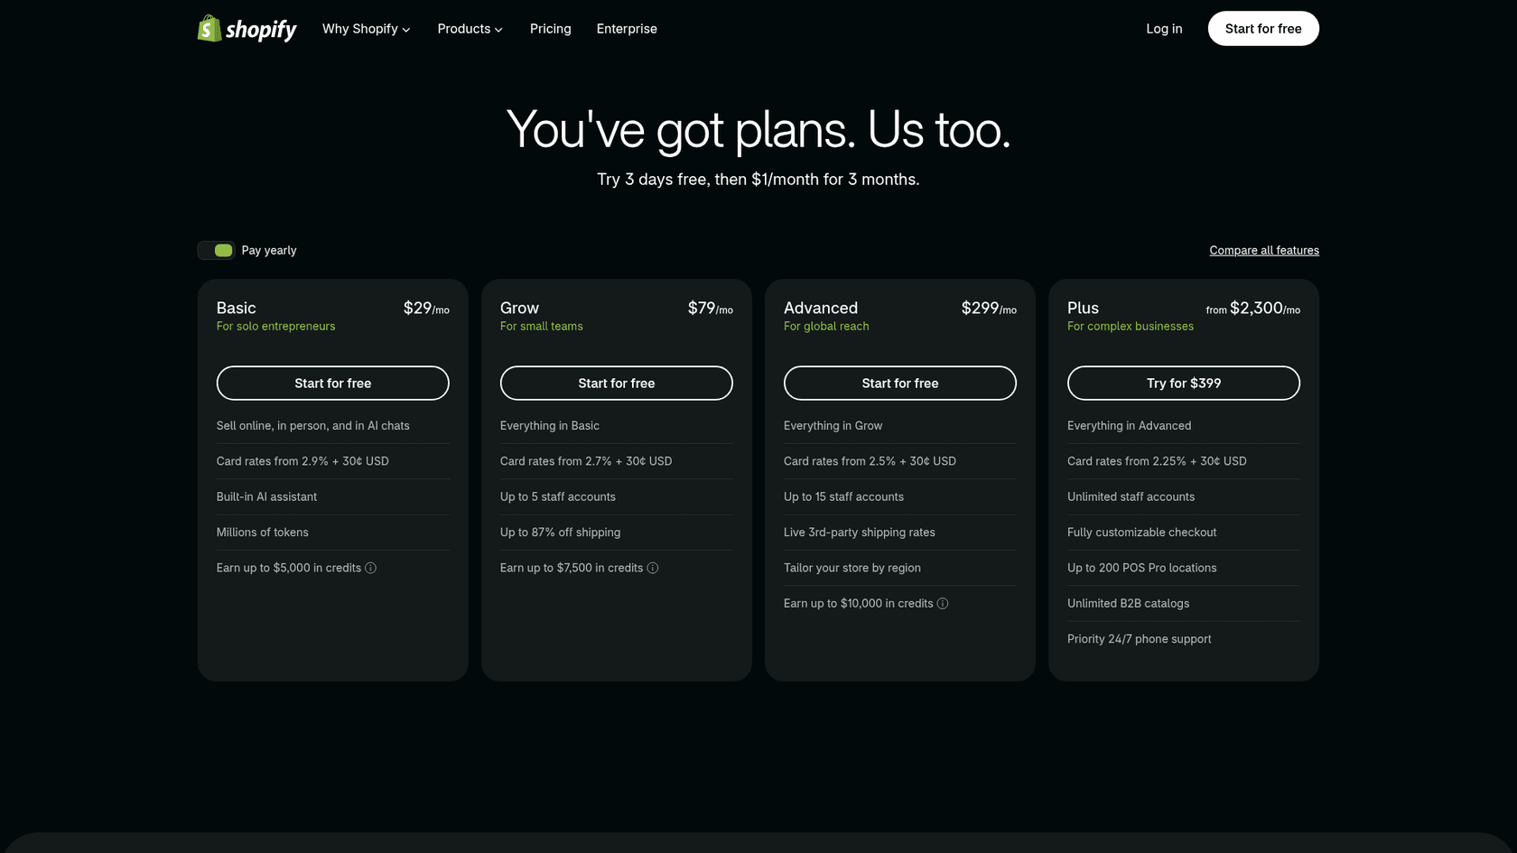Click the Grow plan title
Screen dimensions: 1517x853
(519, 308)
